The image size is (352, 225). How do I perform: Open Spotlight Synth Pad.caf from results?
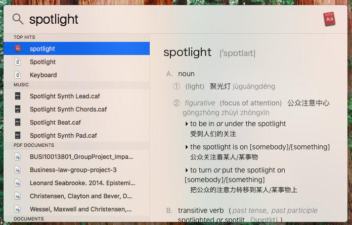click(76, 135)
